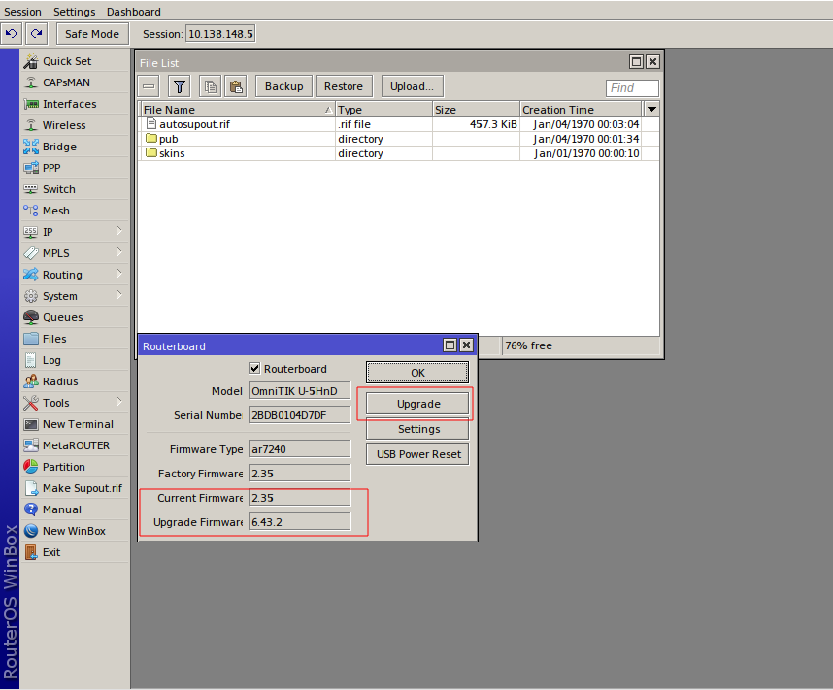Click the Upgrade Firmware field 6.43.2
833x690 pixels.
pyautogui.click(x=300, y=521)
